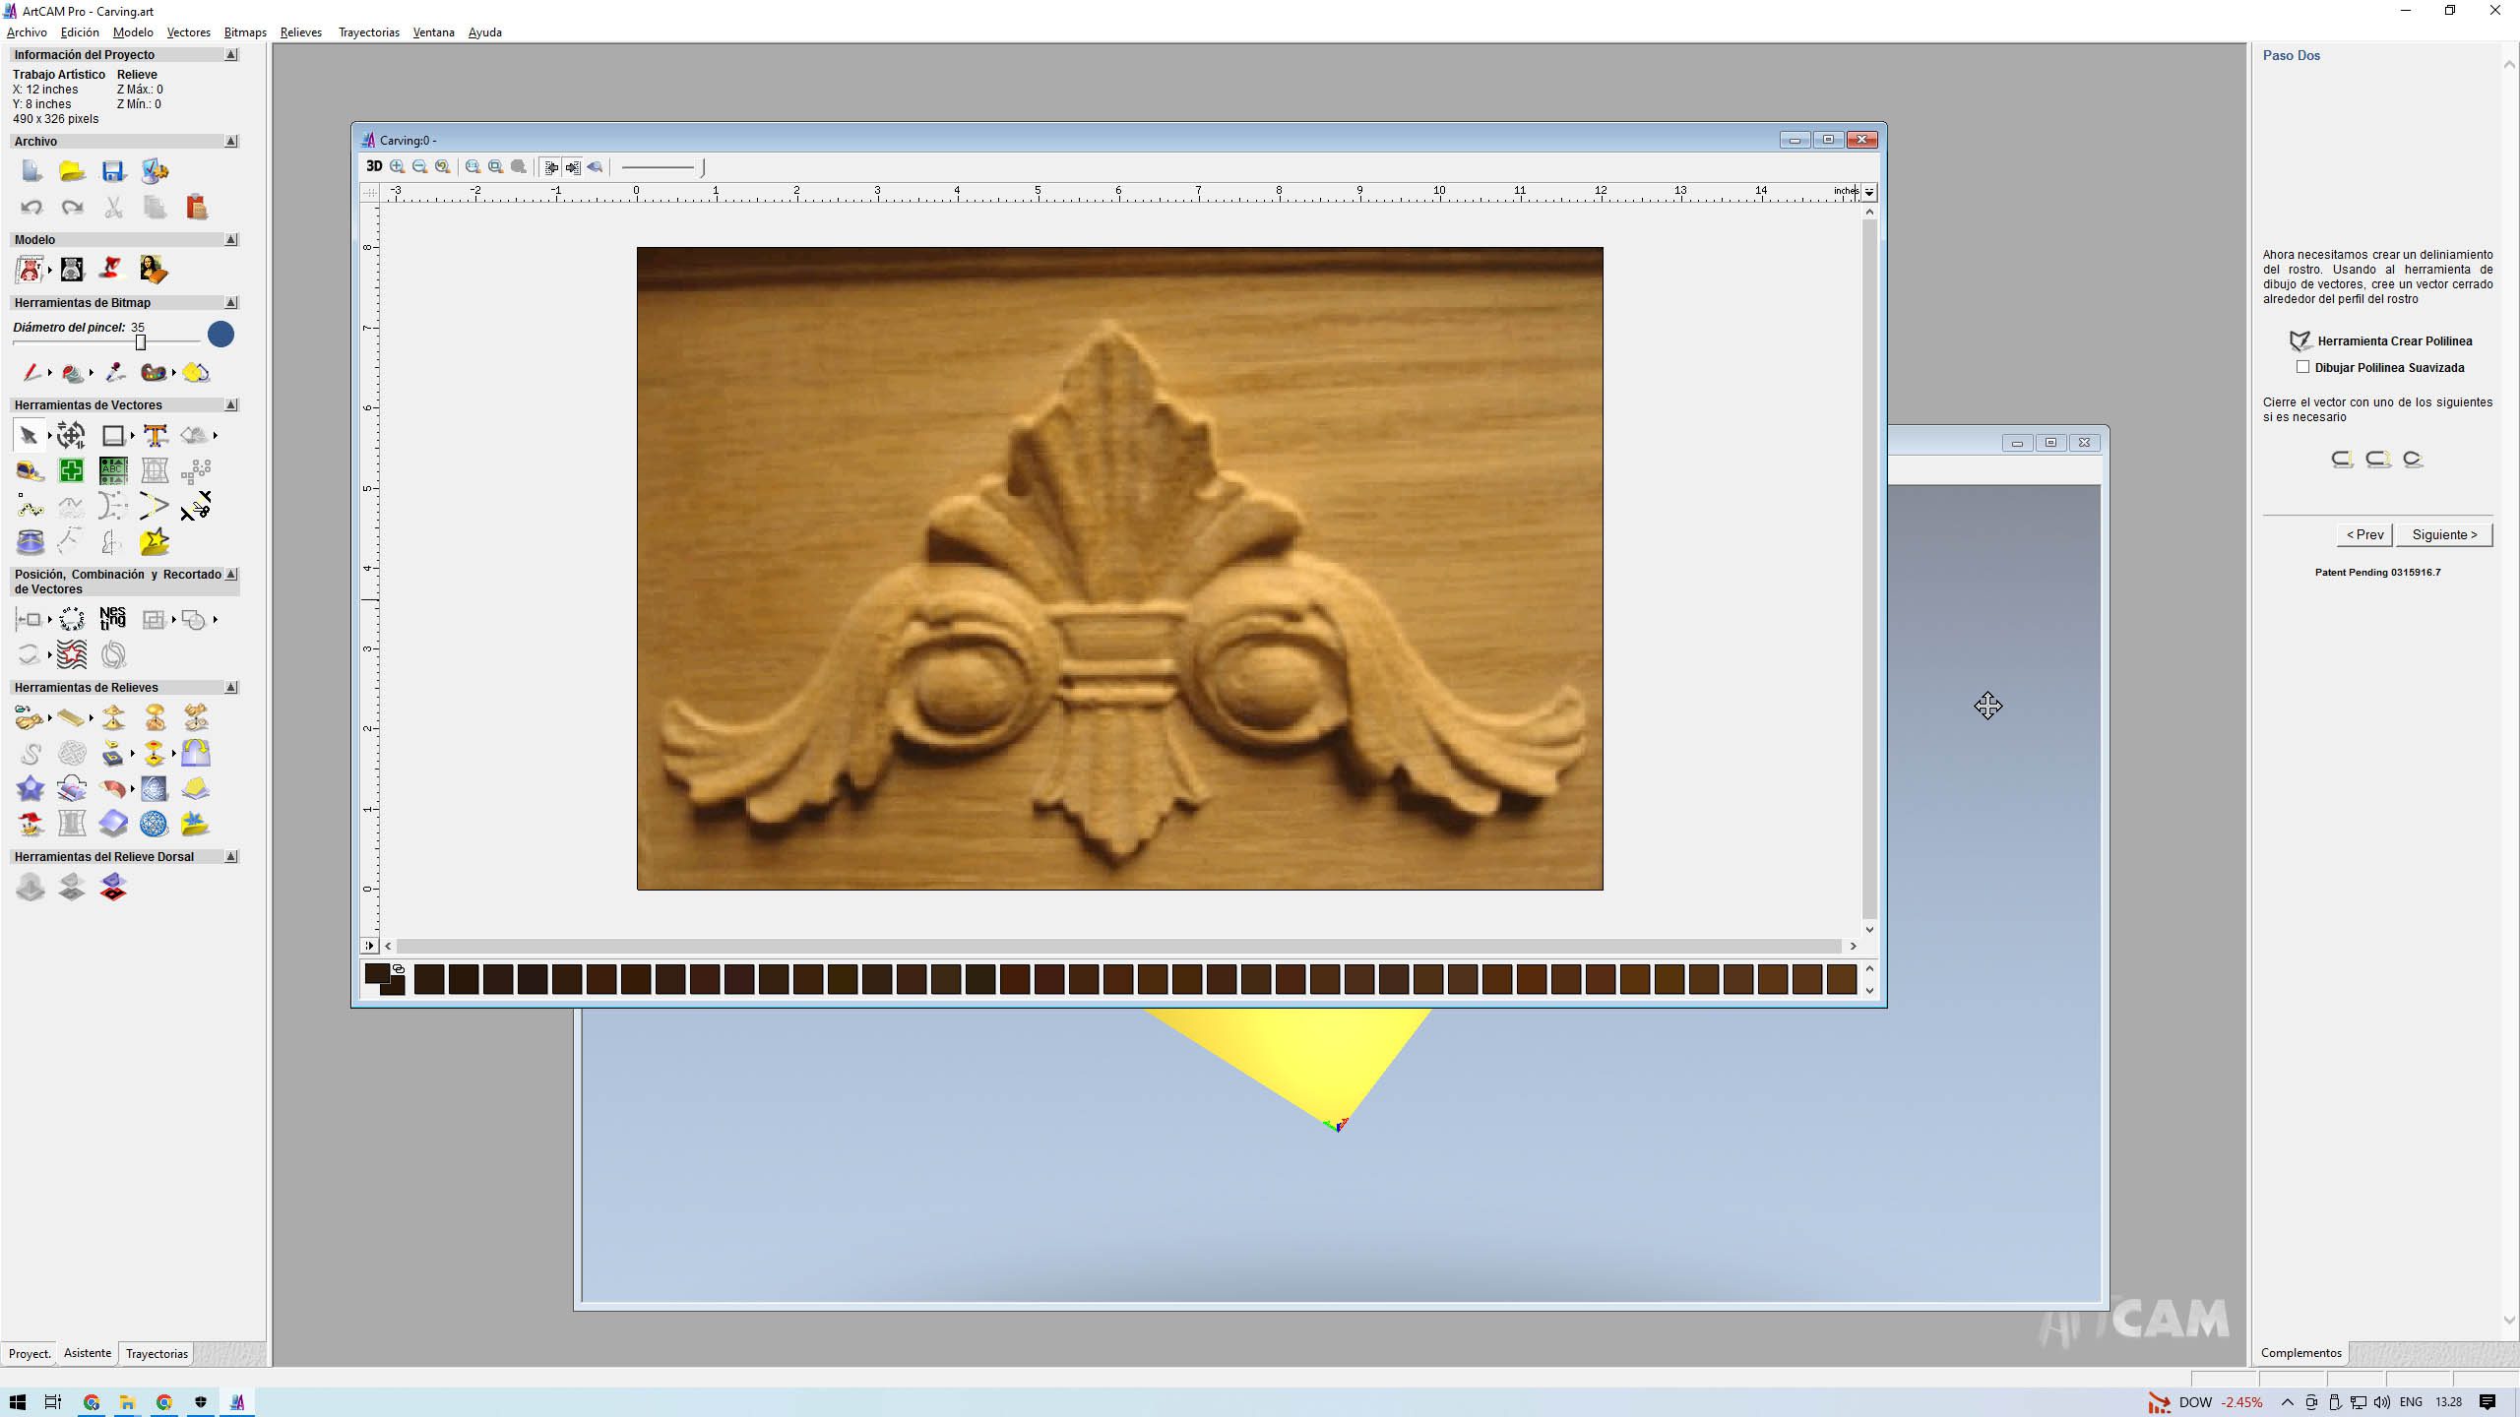
Task: Click the Prev button
Action: [2364, 534]
